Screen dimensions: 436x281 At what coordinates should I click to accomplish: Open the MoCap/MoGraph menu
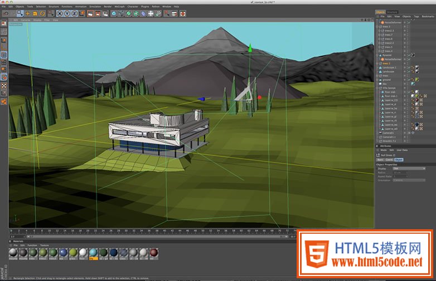pos(119,6)
